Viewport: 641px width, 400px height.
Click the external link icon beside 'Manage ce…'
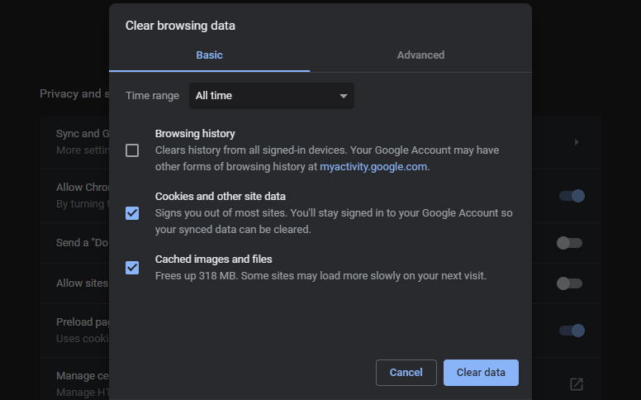click(x=577, y=384)
